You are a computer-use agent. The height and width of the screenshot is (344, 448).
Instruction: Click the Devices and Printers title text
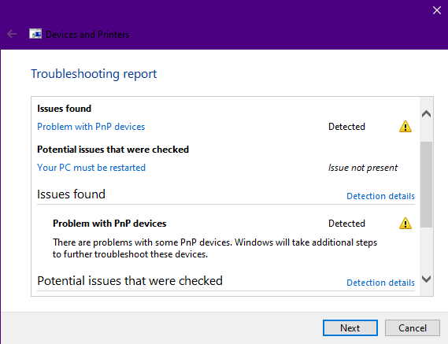coord(87,35)
